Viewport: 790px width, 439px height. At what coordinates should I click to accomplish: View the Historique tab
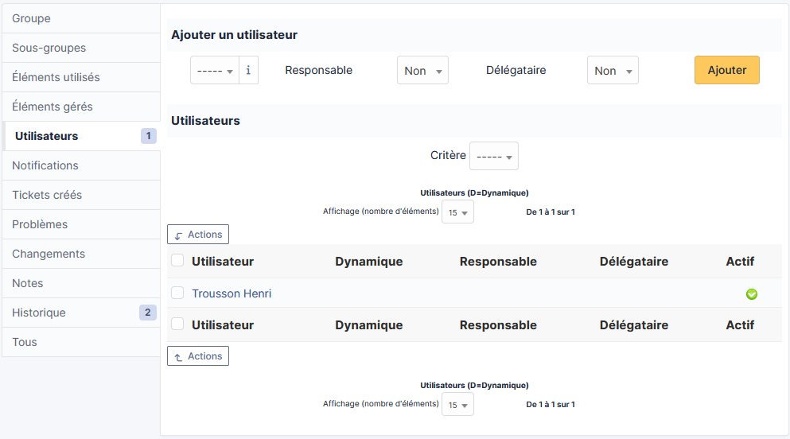81,313
